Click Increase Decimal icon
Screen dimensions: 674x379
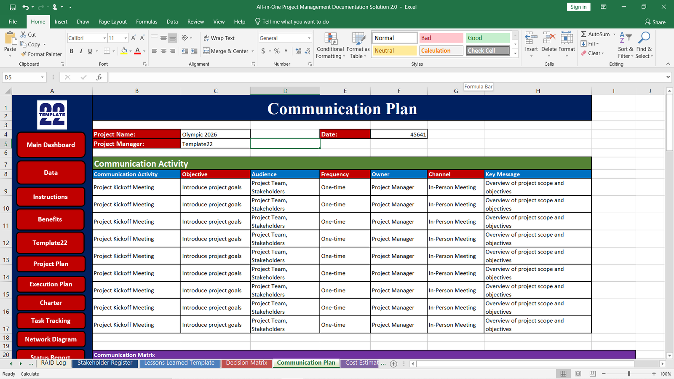[x=298, y=51]
